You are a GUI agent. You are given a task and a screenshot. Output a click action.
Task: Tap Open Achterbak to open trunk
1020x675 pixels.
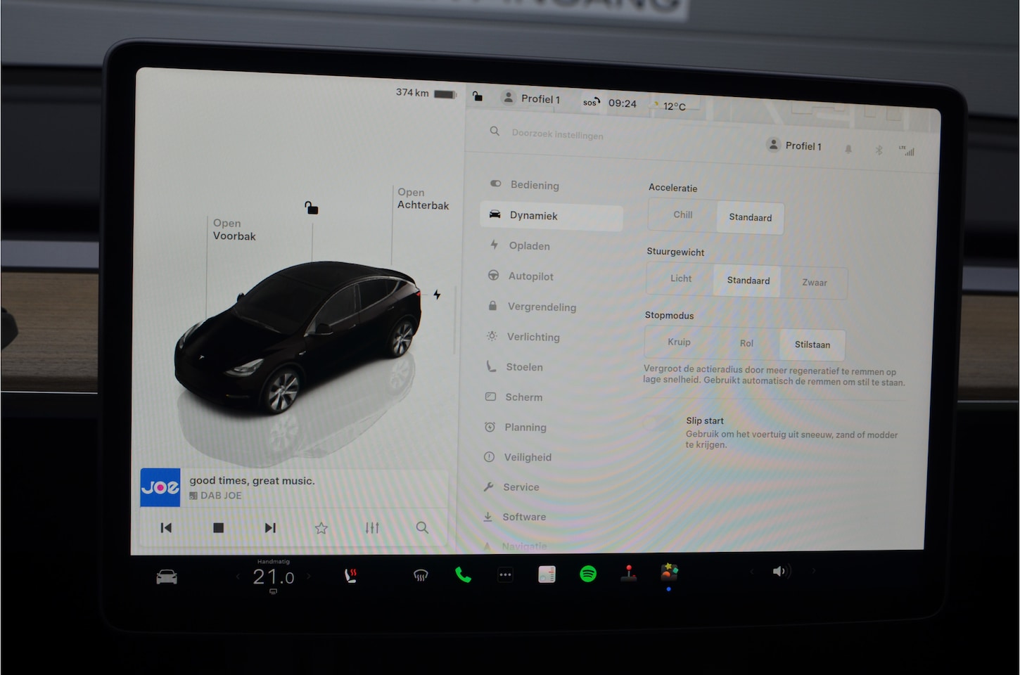click(422, 199)
